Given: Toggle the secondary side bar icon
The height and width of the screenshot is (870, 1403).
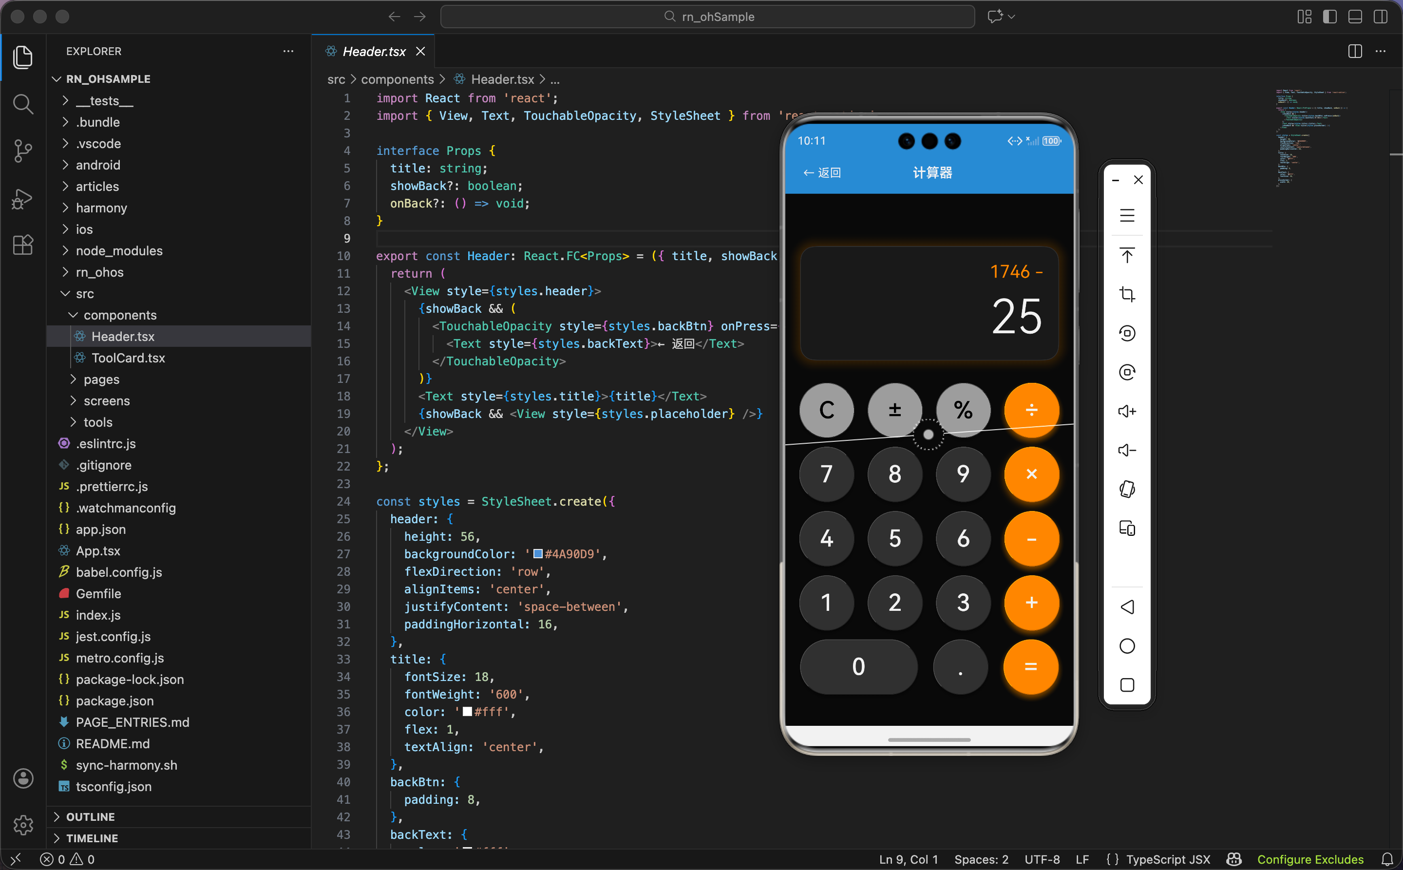Looking at the screenshot, I should point(1380,17).
